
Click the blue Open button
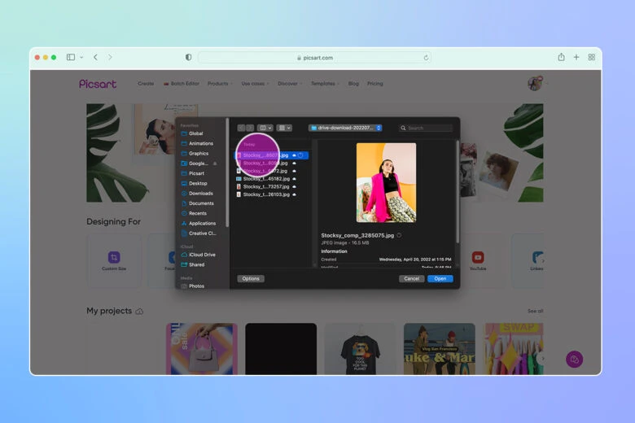(440, 278)
